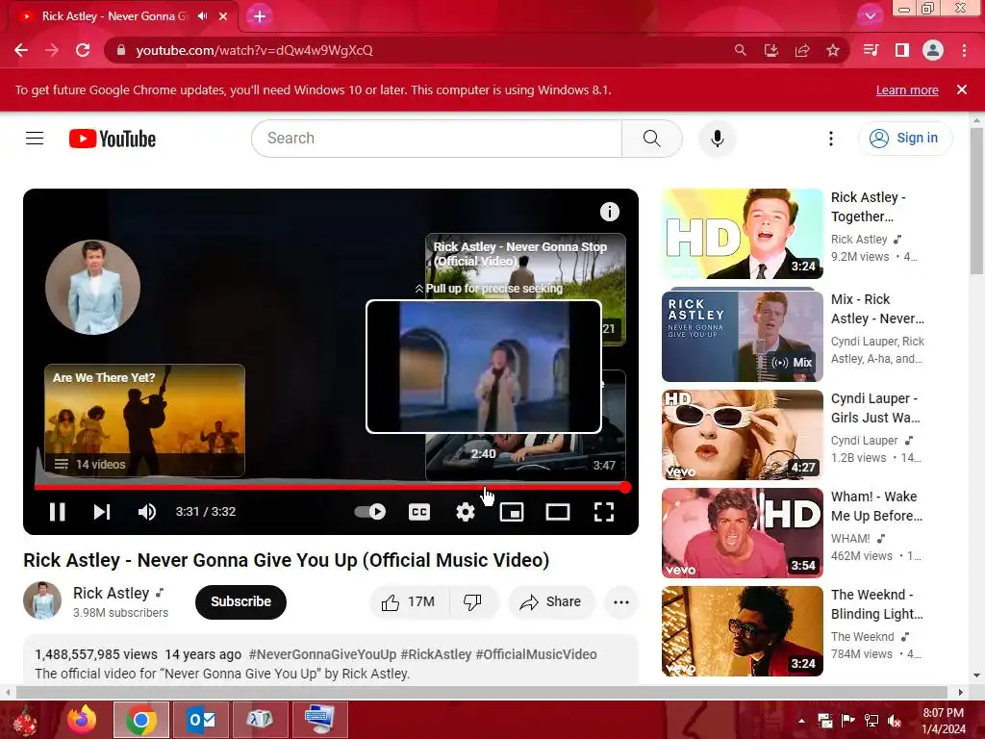Toggle the autoplay switch

pyautogui.click(x=370, y=512)
